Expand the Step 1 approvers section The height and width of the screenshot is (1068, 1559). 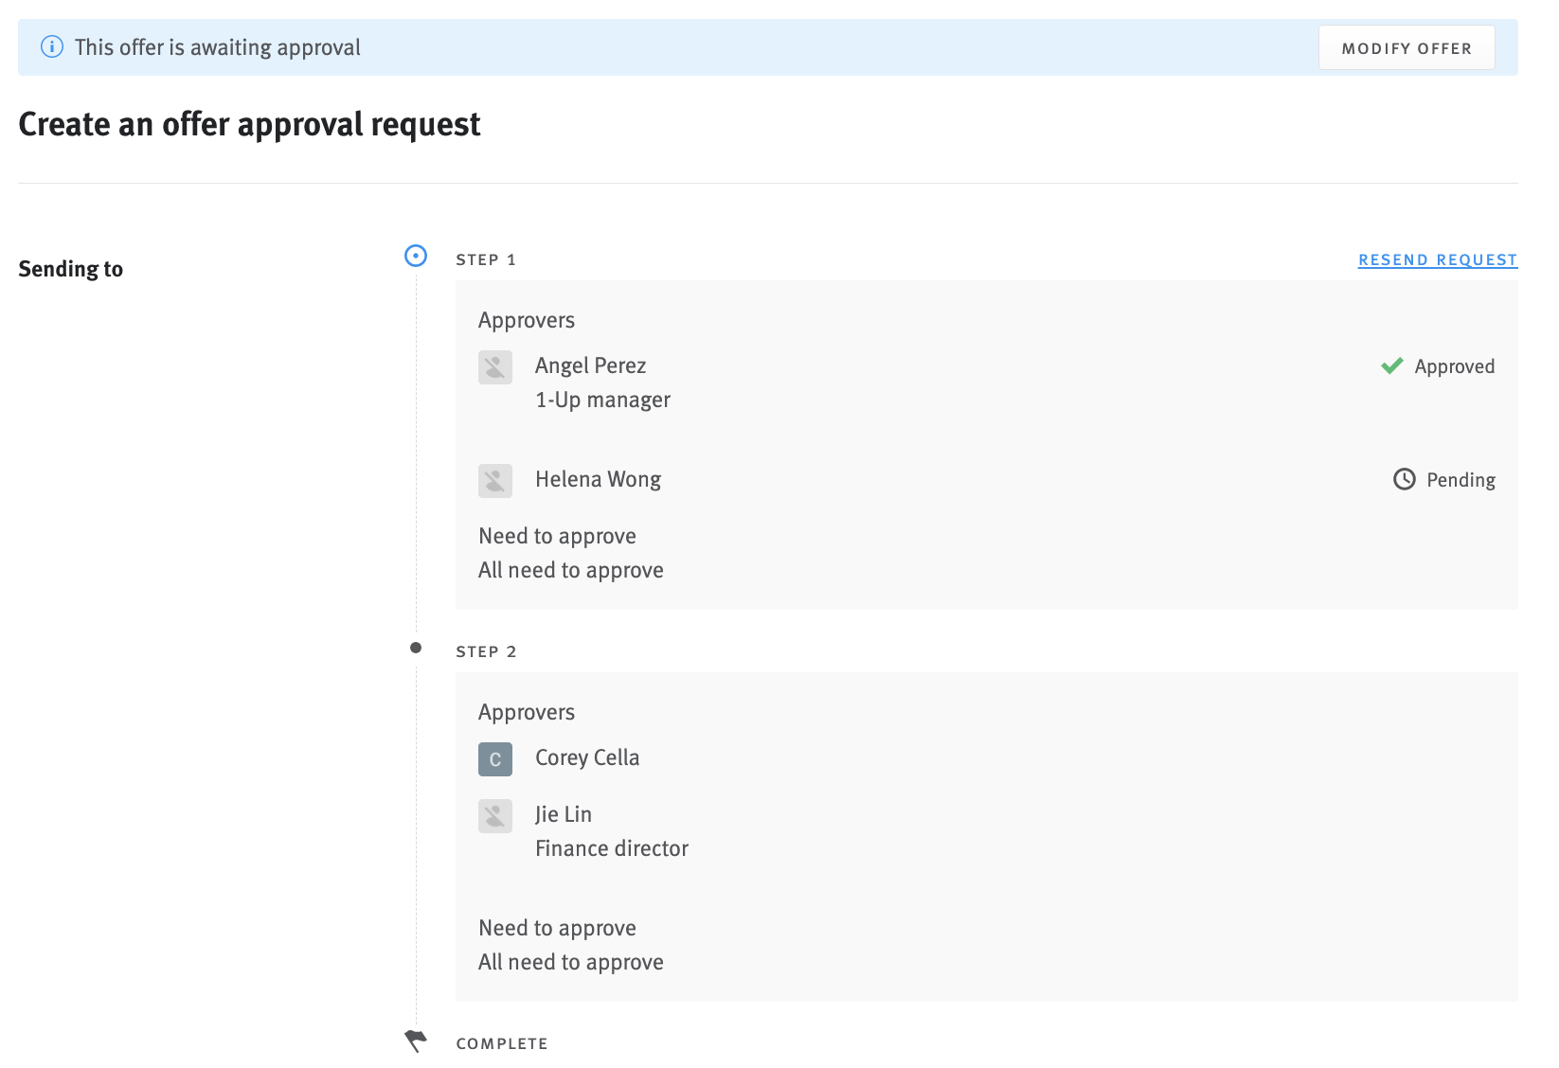point(527,320)
